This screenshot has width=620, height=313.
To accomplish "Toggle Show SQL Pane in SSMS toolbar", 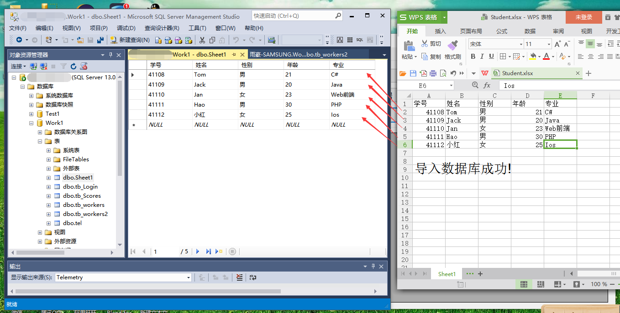I will 360,40.
